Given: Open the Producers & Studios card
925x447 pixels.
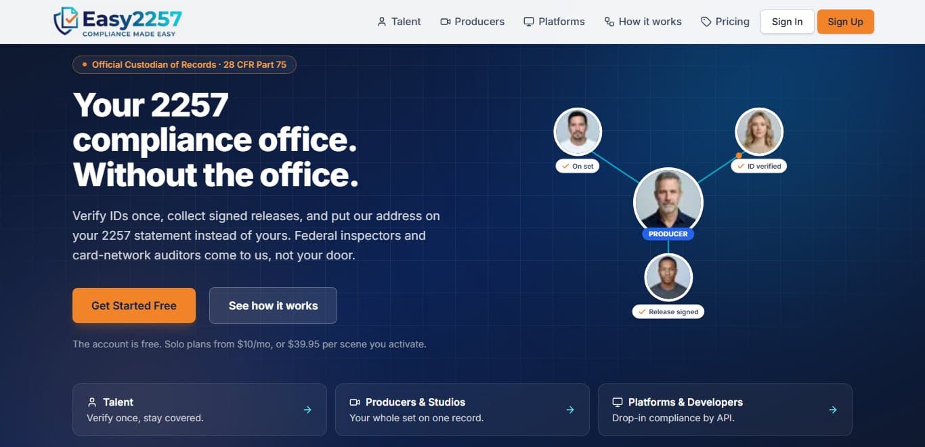Looking at the screenshot, I should coord(462,410).
